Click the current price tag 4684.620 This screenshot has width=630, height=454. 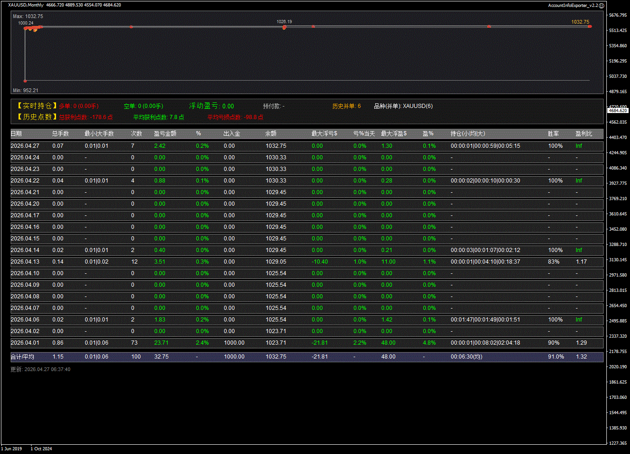coord(618,110)
